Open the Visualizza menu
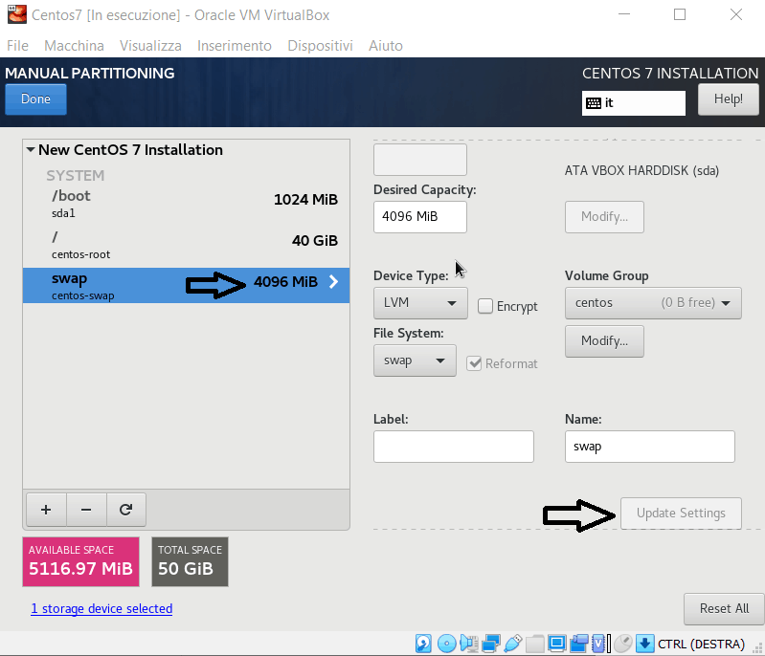Viewport: 765px width, 656px height. click(x=150, y=46)
